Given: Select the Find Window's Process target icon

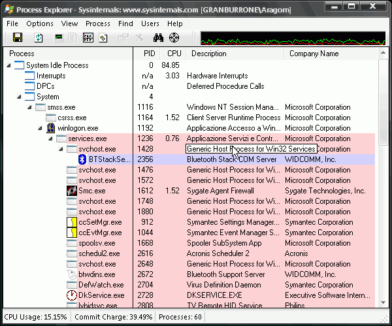Looking at the screenshot, I should click(174, 38).
